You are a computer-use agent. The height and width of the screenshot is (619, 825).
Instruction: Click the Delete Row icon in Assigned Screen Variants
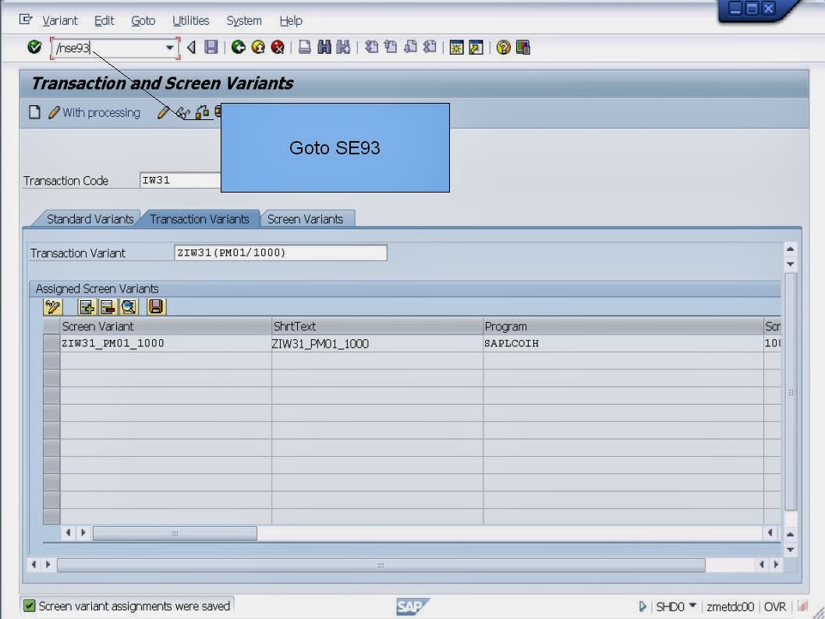coord(107,307)
